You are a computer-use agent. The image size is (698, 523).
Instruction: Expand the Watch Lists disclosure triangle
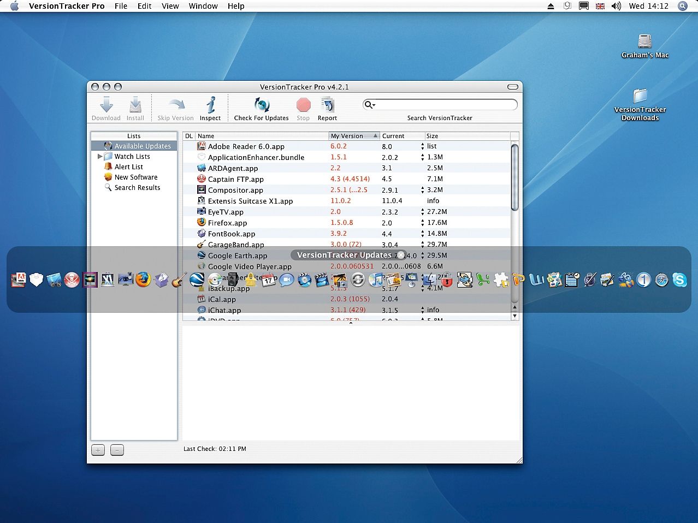pos(100,156)
